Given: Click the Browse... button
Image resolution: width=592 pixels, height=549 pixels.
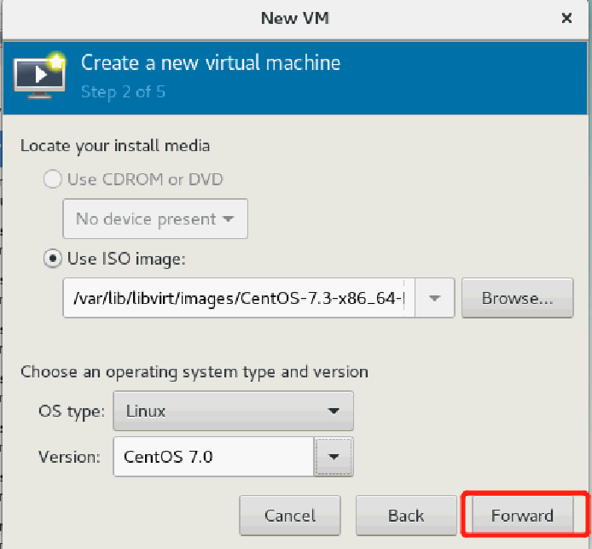Looking at the screenshot, I should (x=517, y=298).
